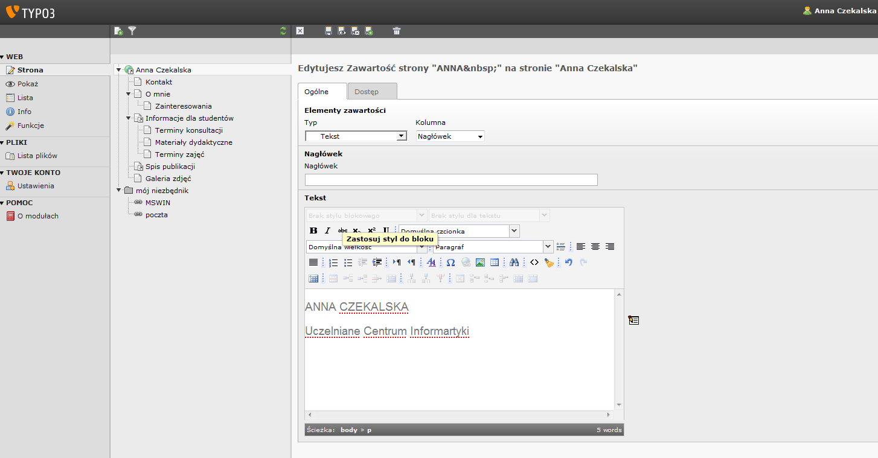Viewport: 878px width, 458px height.
Task: Open the Info module
Action: tap(24, 112)
